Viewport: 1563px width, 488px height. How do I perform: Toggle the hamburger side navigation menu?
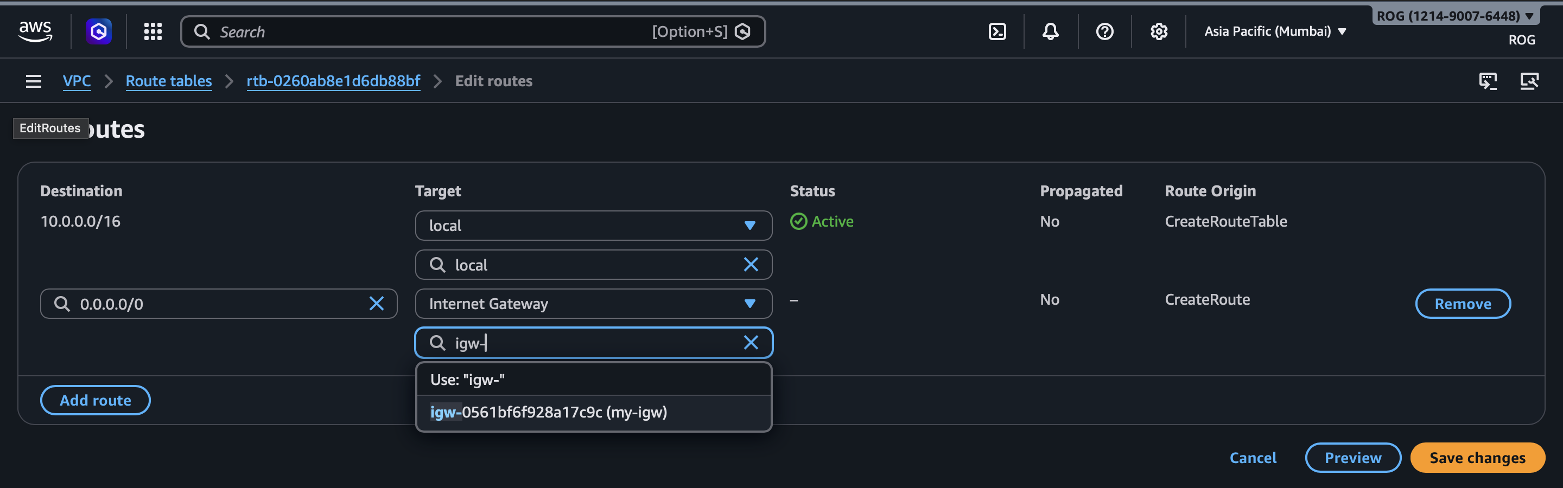(33, 81)
